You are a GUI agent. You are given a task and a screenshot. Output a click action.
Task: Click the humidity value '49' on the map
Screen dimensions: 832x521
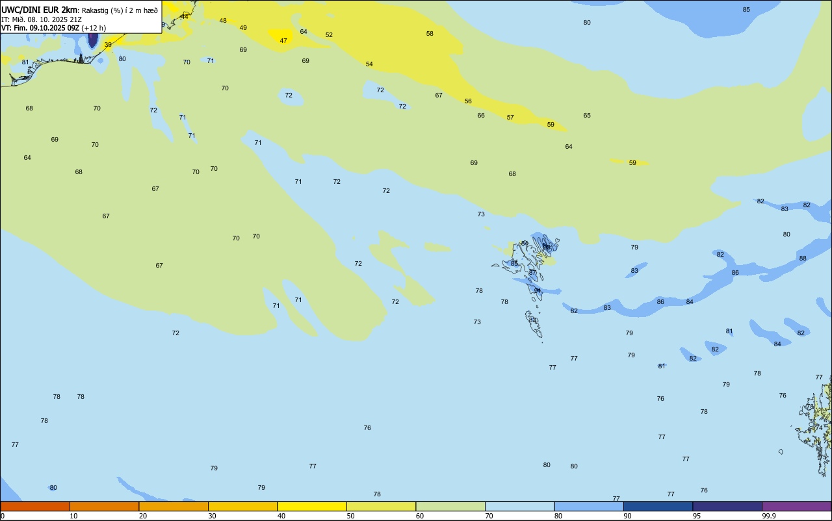coord(243,28)
